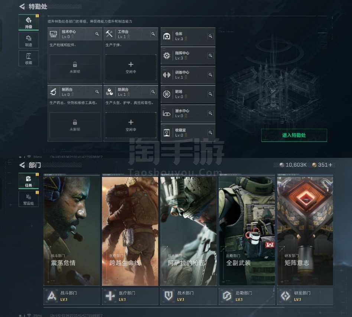Click the lock icon under 技术中心
352x317 pixels.
click(75, 65)
